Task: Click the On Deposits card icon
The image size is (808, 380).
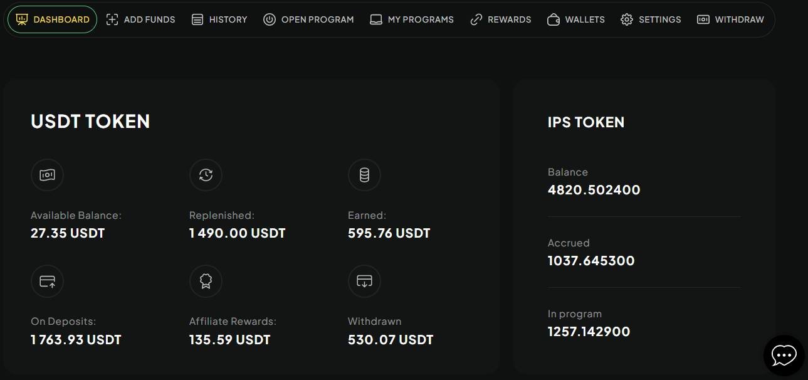Action: pos(47,282)
